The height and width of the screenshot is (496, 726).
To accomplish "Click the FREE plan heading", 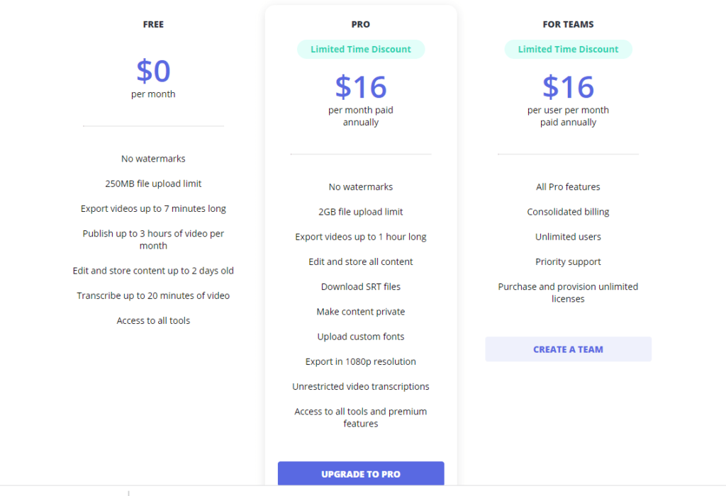I will [153, 25].
